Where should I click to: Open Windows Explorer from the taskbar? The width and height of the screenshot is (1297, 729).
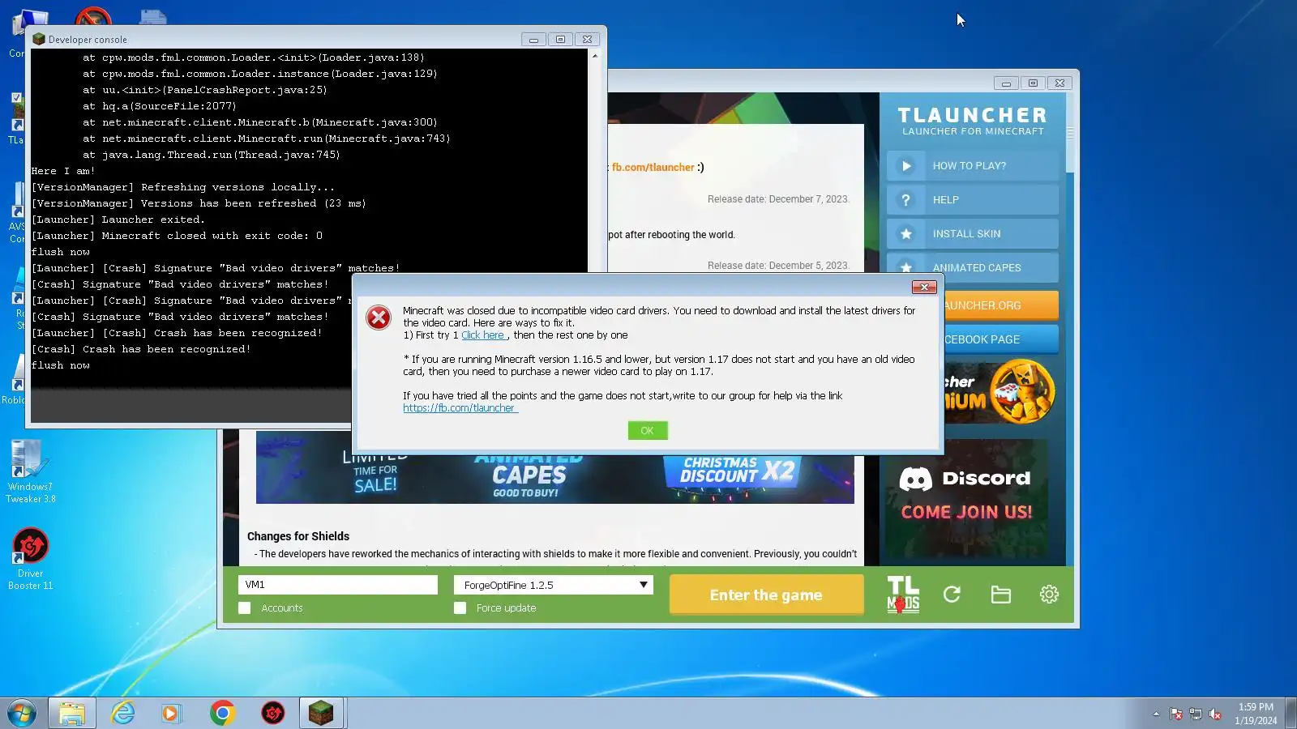coord(72,713)
